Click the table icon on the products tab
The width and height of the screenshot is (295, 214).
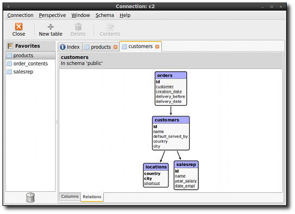tap(86, 47)
